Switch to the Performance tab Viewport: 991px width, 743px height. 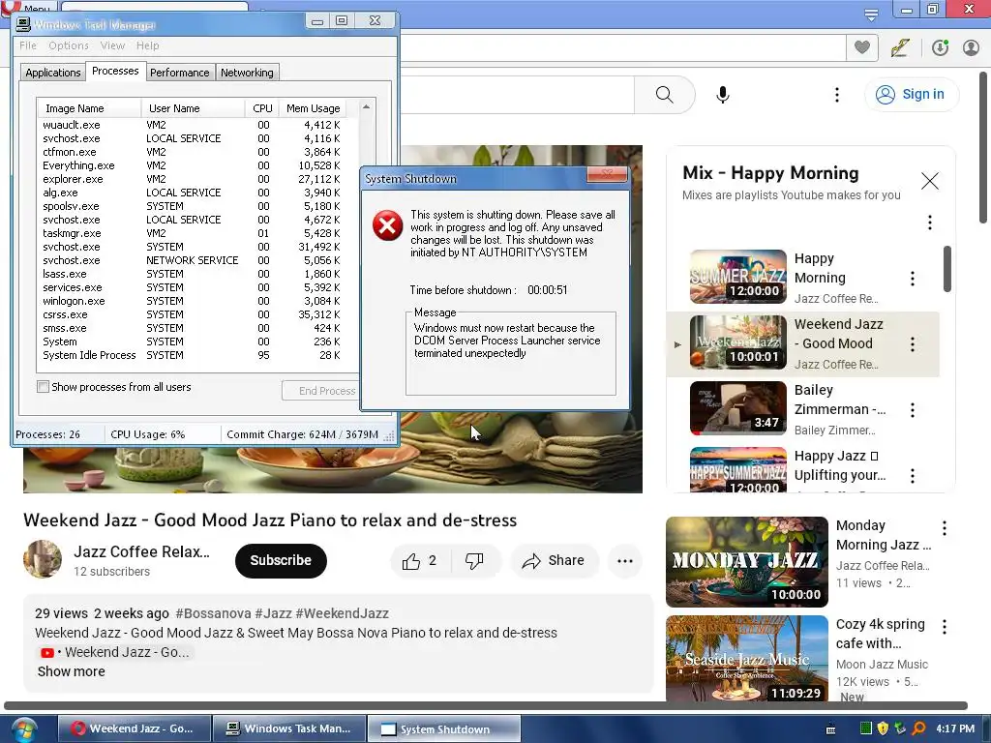coord(179,73)
